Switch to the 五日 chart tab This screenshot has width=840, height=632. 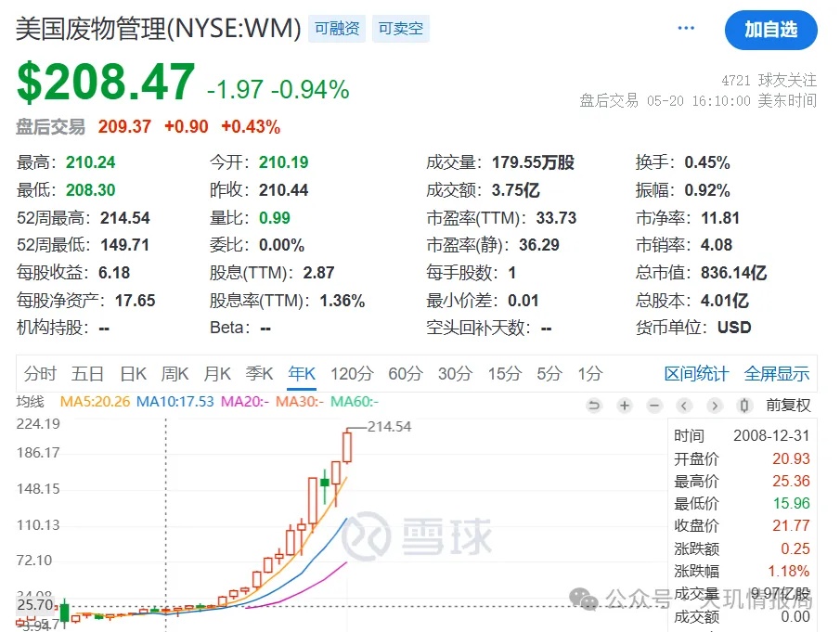87,373
